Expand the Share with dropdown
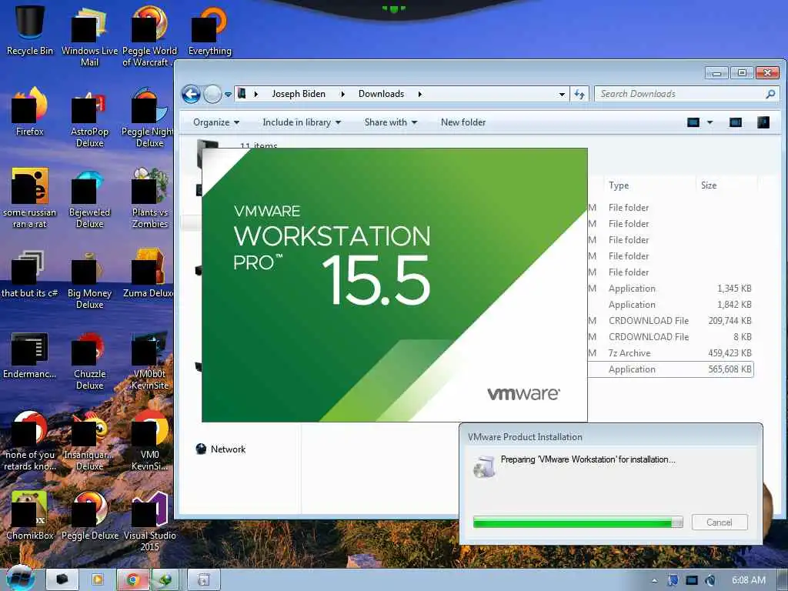 coord(390,122)
